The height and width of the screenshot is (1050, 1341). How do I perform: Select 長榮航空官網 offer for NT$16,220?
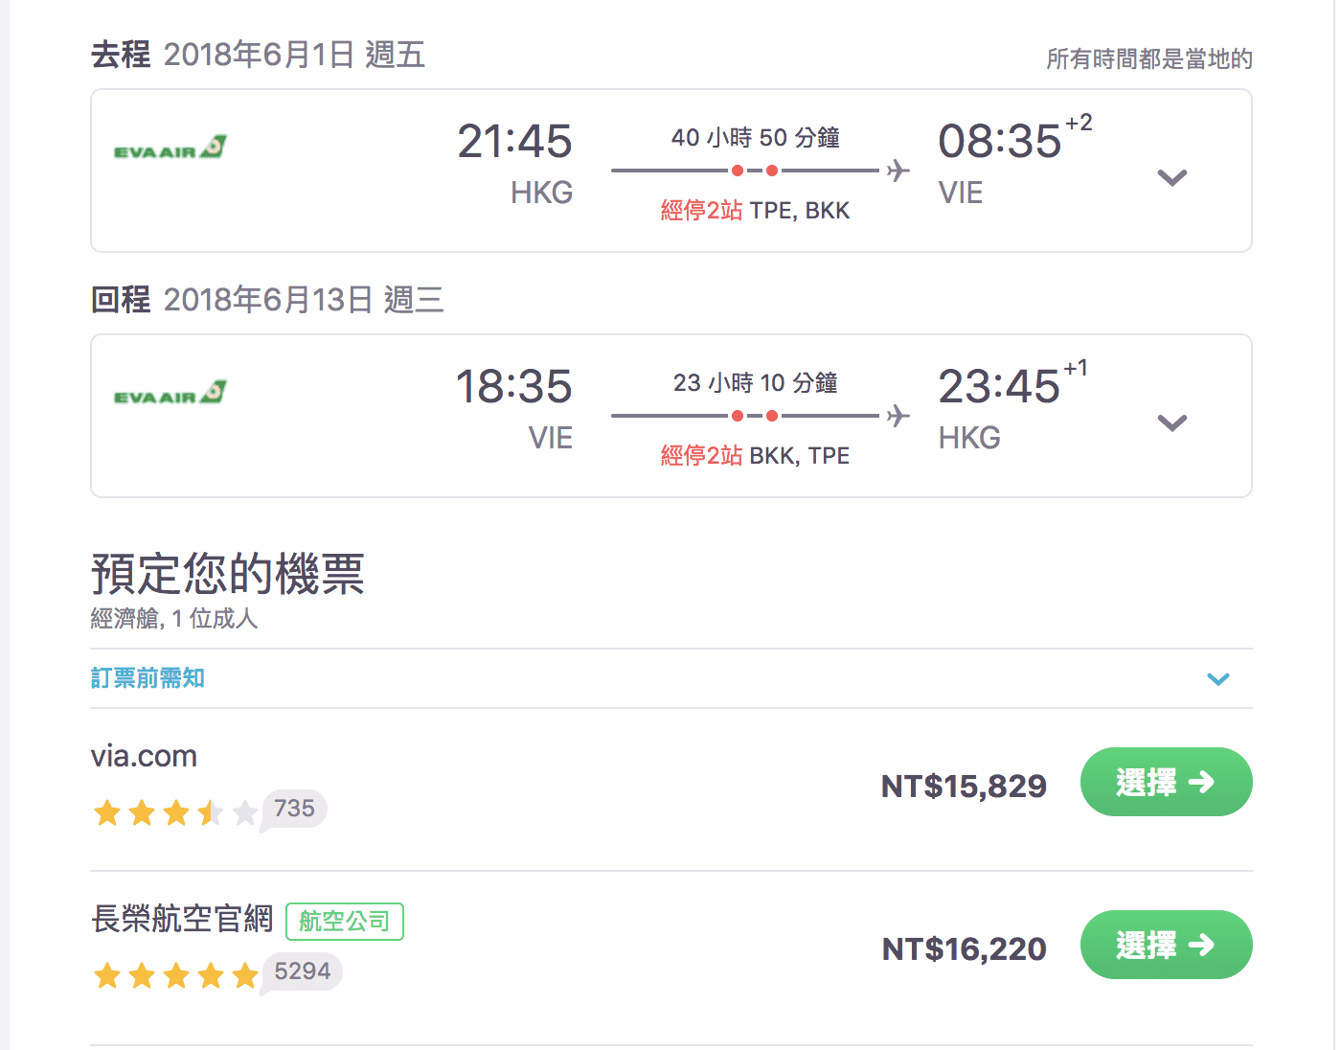tap(1166, 945)
